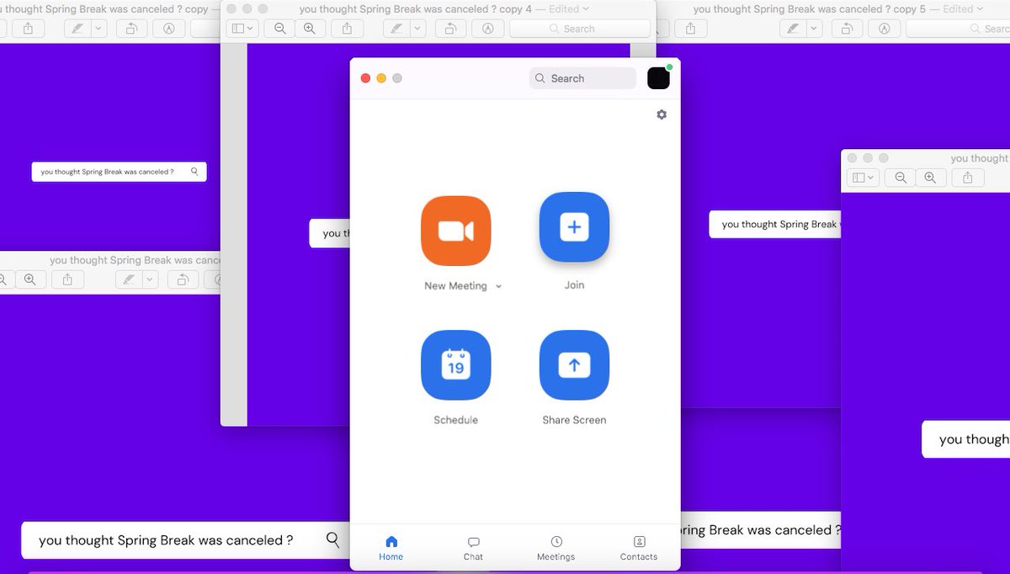
Task: Focus the Zoom Search field
Action: 582,78
